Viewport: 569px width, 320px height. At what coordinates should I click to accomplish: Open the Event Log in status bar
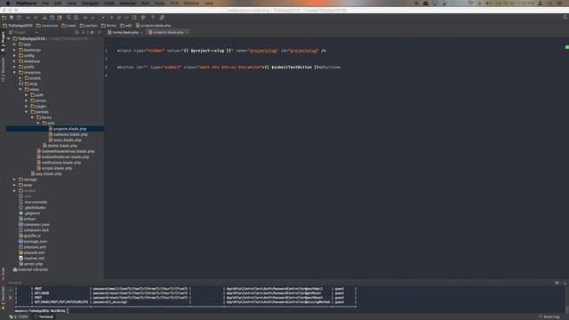549,316
